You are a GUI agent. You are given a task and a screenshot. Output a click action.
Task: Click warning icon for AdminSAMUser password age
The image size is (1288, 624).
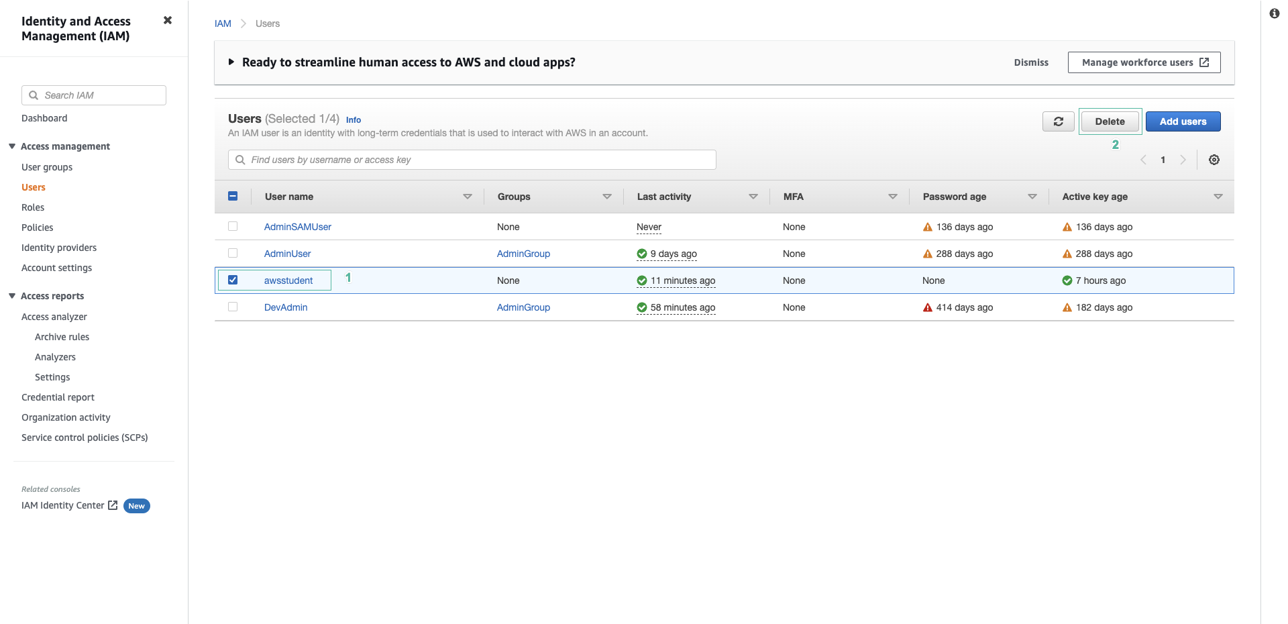coord(928,227)
